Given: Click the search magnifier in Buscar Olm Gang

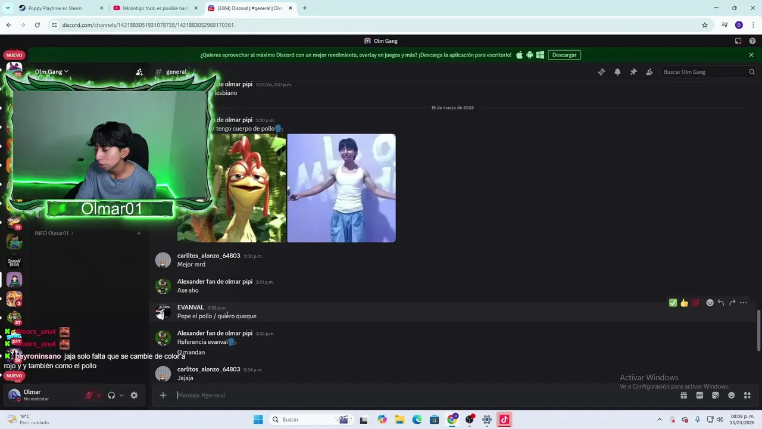Looking at the screenshot, I should [x=751, y=72].
